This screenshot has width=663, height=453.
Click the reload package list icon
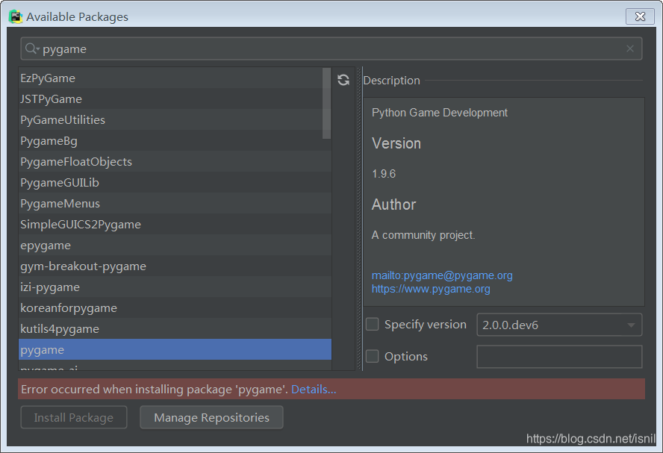pyautogui.click(x=343, y=80)
